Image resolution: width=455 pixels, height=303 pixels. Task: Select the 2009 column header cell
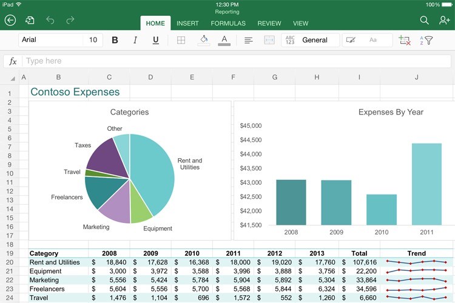[x=150, y=253]
